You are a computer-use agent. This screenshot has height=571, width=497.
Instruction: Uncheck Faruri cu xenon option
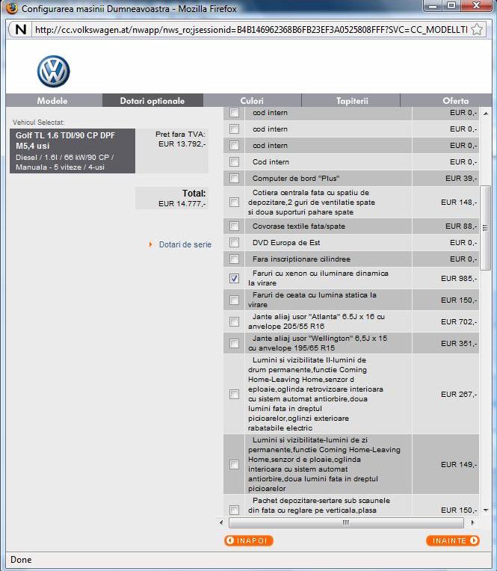[234, 278]
